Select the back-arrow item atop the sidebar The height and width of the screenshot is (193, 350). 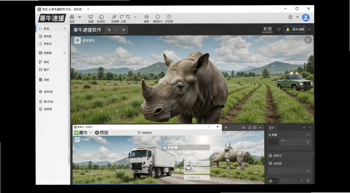pyautogui.click(x=44, y=29)
